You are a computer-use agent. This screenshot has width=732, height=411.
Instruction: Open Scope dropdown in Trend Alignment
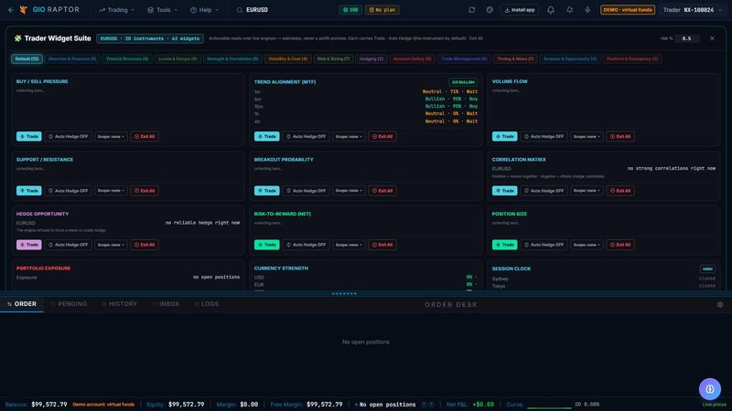click(x=349, y=136)
